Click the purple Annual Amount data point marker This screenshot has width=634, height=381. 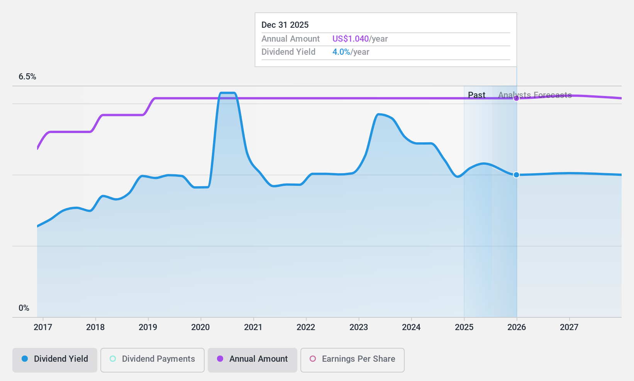[516, 98]
